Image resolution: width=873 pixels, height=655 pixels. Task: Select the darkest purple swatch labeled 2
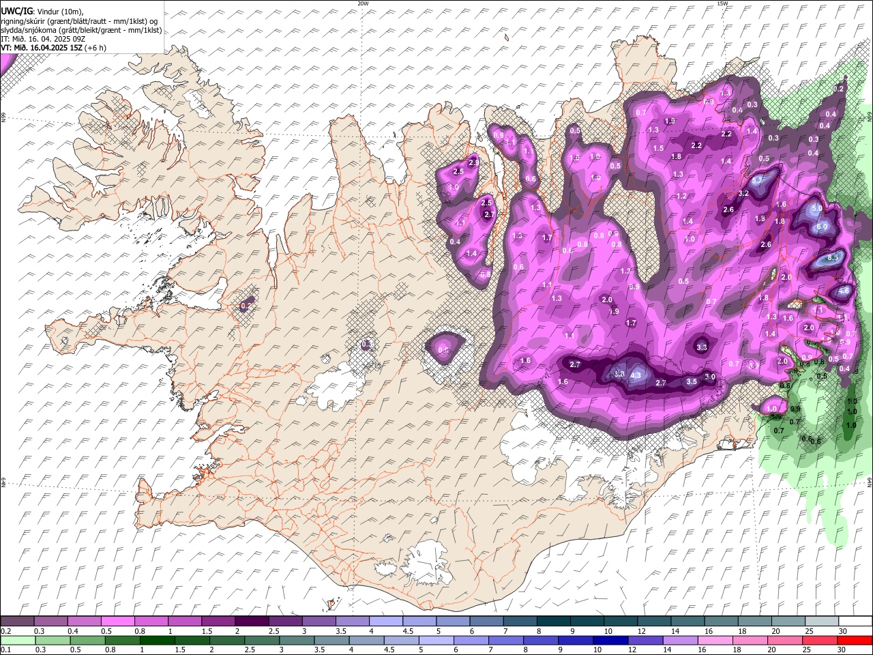tap(251, 622)
